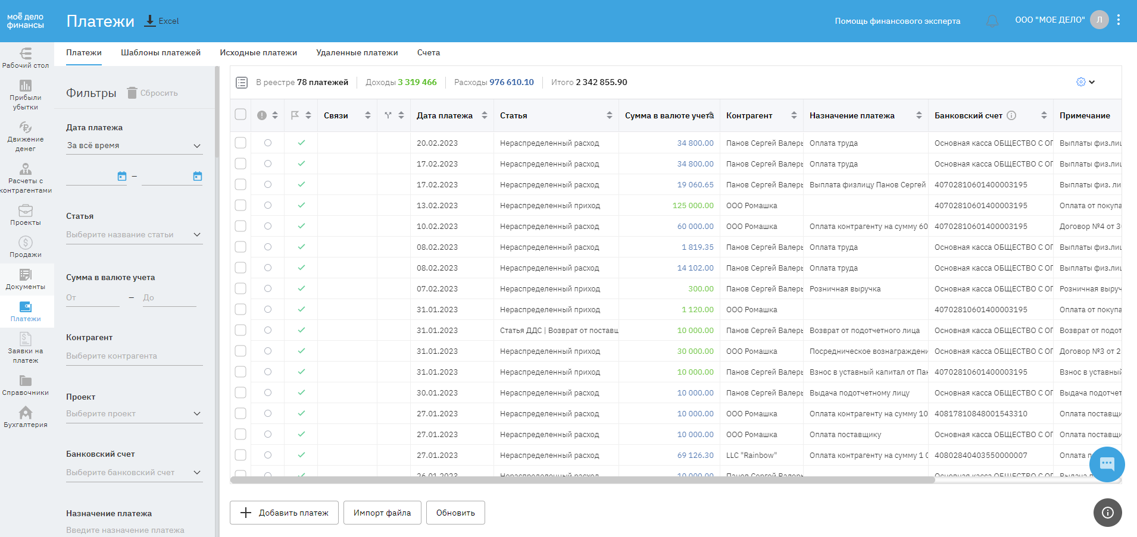1137x537 pixels.
Task: Check the row dated 20.02.2023
Action: coord(240,143)
